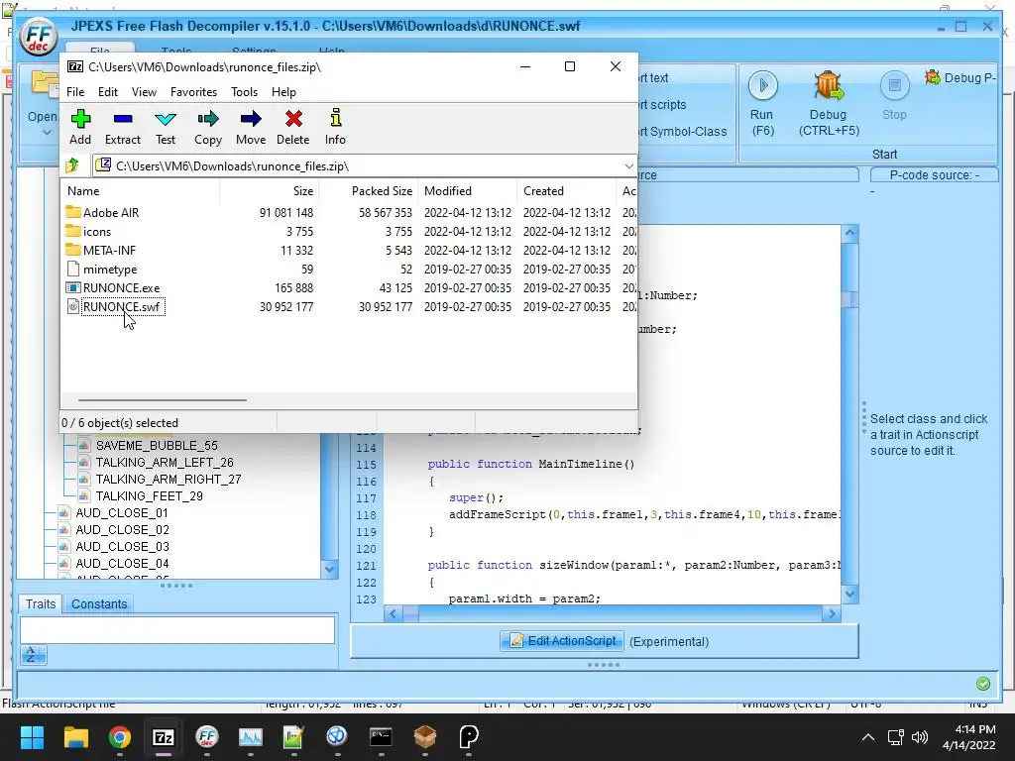Screen dimensions: 1015x761
Task: Click the tree panel scroll down arrow
Action: pyautogui.click(x=329, y=569)
